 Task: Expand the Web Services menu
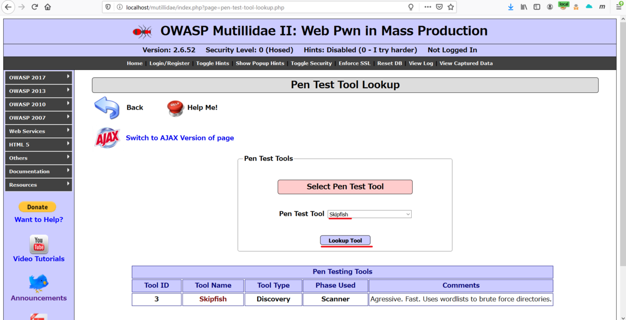click(39, 131)
